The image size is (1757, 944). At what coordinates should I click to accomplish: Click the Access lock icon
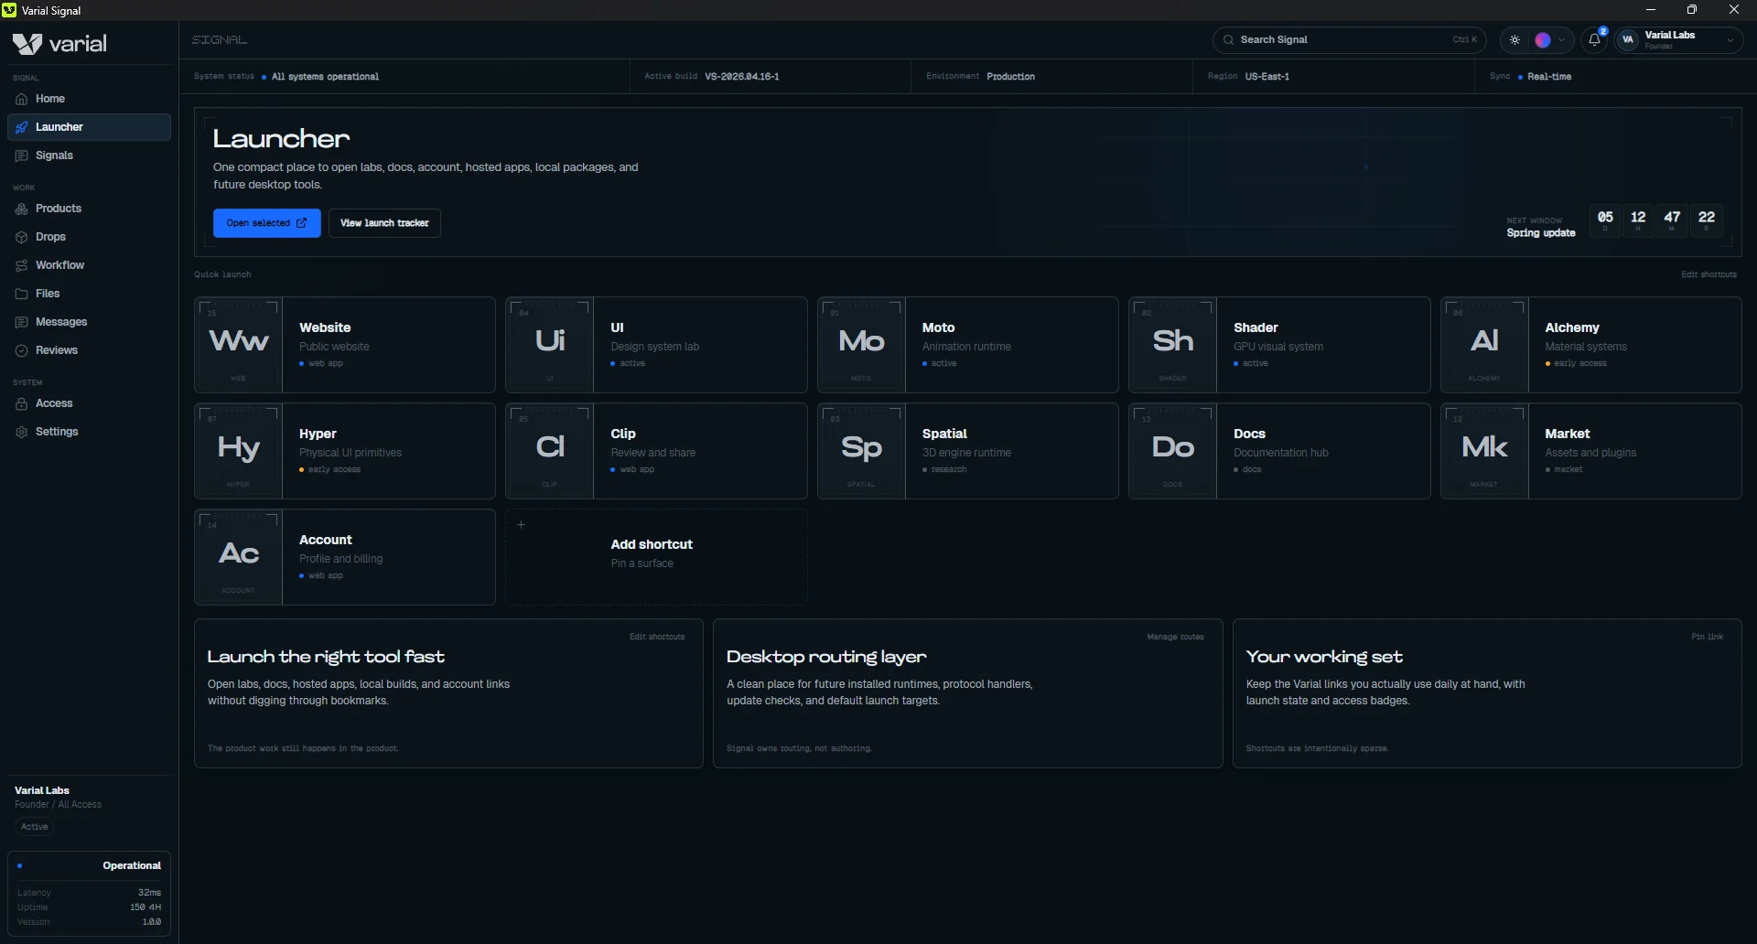click(22, 403)
